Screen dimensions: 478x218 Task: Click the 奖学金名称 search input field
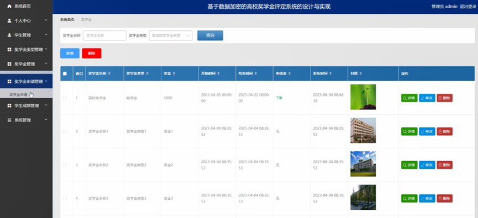[104, 35]
